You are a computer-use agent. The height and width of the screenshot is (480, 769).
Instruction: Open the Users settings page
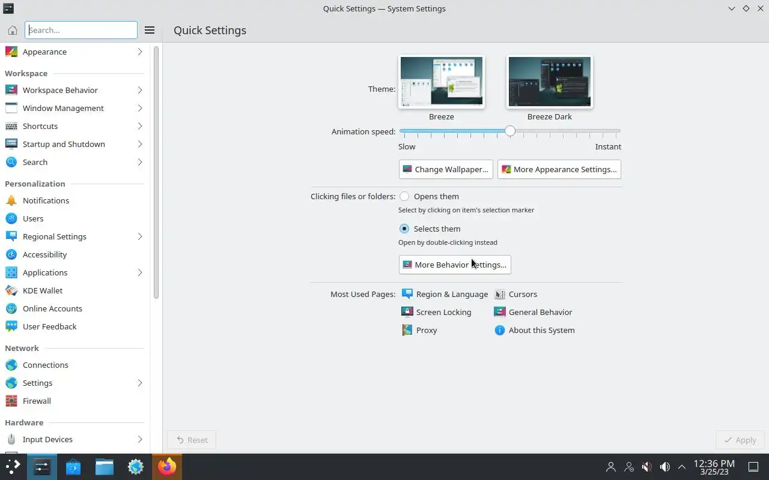pos(74,218)
